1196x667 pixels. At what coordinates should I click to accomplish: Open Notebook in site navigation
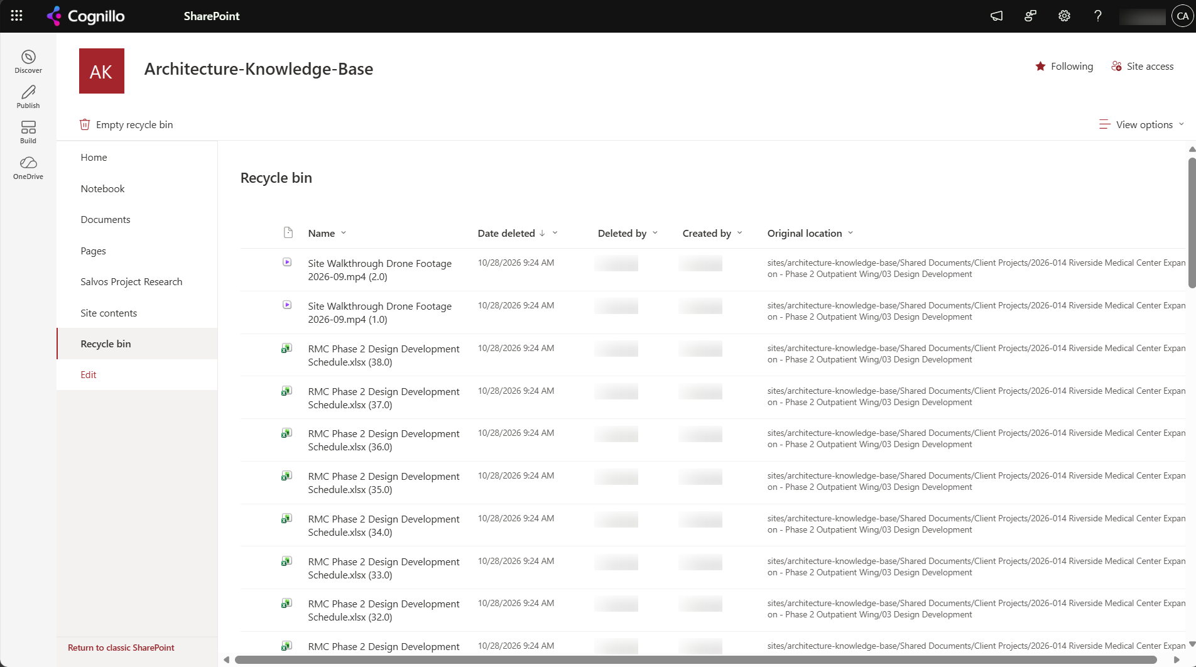click(102, 188)
